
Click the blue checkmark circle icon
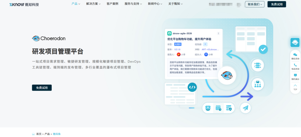[263, 49]
